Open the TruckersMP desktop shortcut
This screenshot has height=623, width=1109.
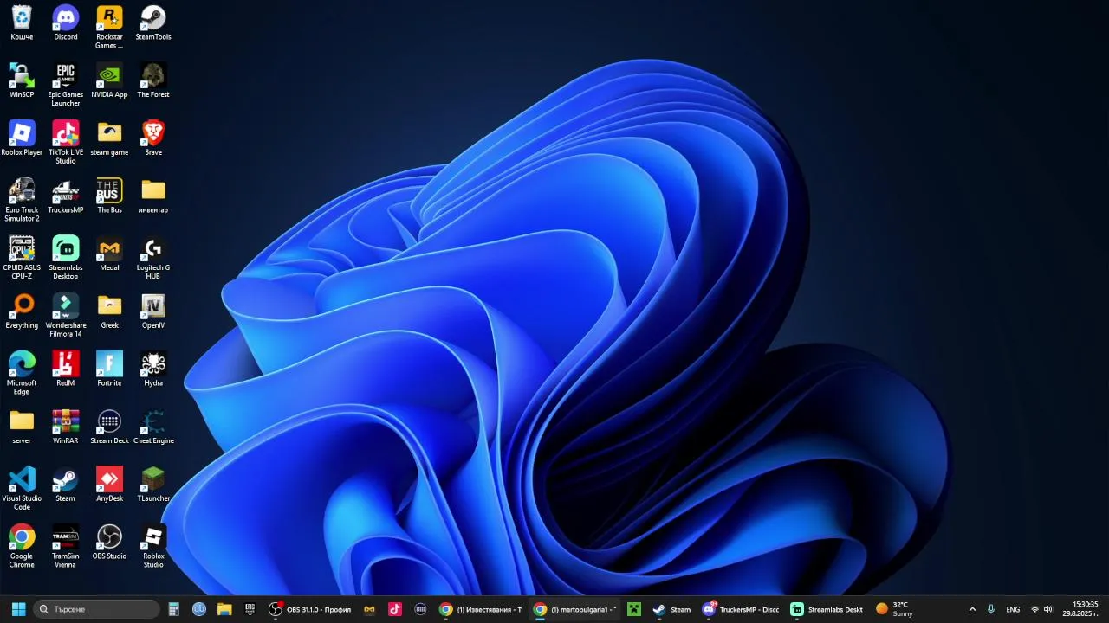click(x=66, y=196)
